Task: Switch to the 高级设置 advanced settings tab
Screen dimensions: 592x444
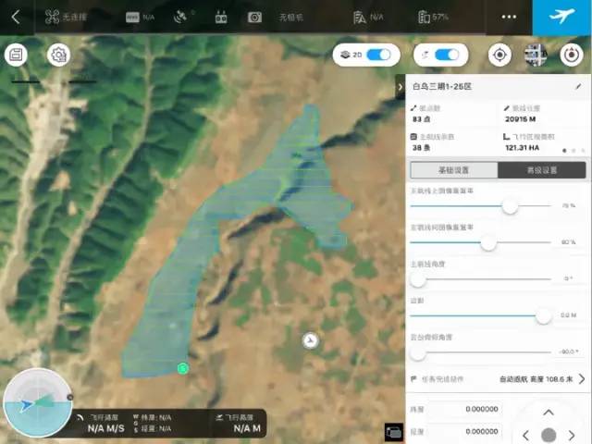Action: pos(541,170)
